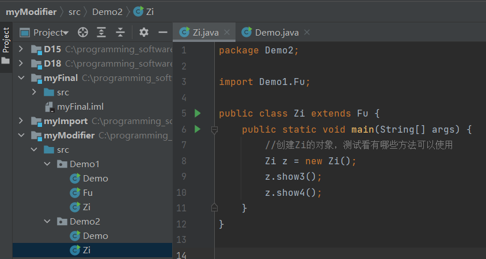Click the class icon on the Zi.java tab

click(184, 32)
